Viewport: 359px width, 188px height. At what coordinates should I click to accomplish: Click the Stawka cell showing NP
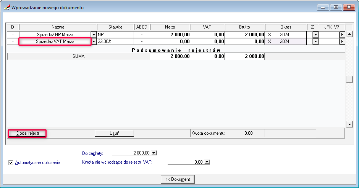115,35
